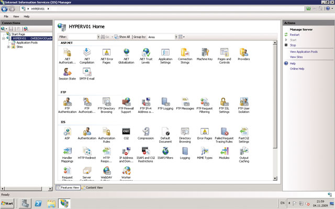Open Session State feature
The width and height of the screenshot is (335, 209).
pyautogui.click(x=67, y=74)
